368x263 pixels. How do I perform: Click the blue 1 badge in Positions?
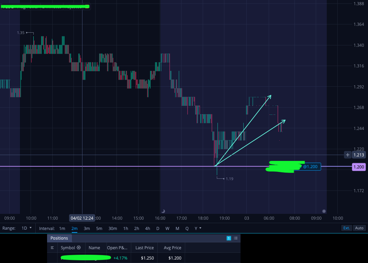click(x=228, y=238)
